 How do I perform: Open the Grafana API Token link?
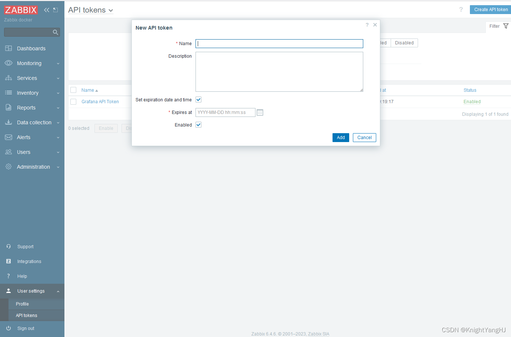point(100,102)
